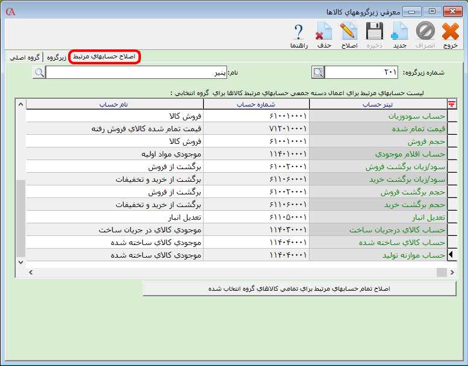
Task: Click account name موجودی کالای در جریان ساخت
Action: coord(114,230)
